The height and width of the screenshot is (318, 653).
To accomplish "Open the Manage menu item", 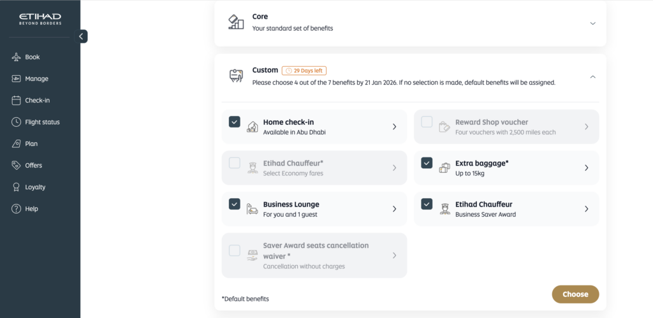I will point(36,79).
